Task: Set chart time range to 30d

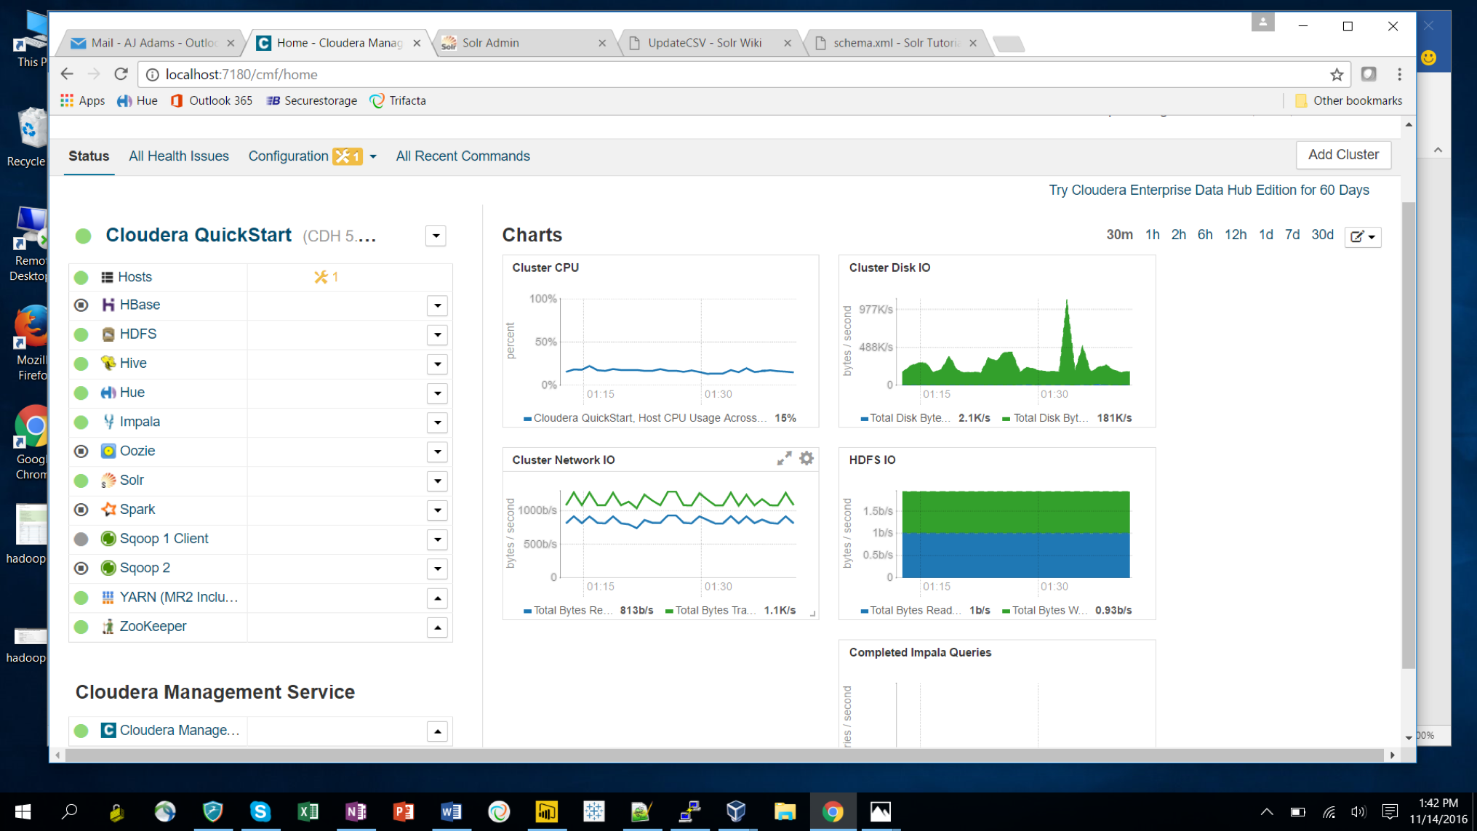Action: (1322, 235)
